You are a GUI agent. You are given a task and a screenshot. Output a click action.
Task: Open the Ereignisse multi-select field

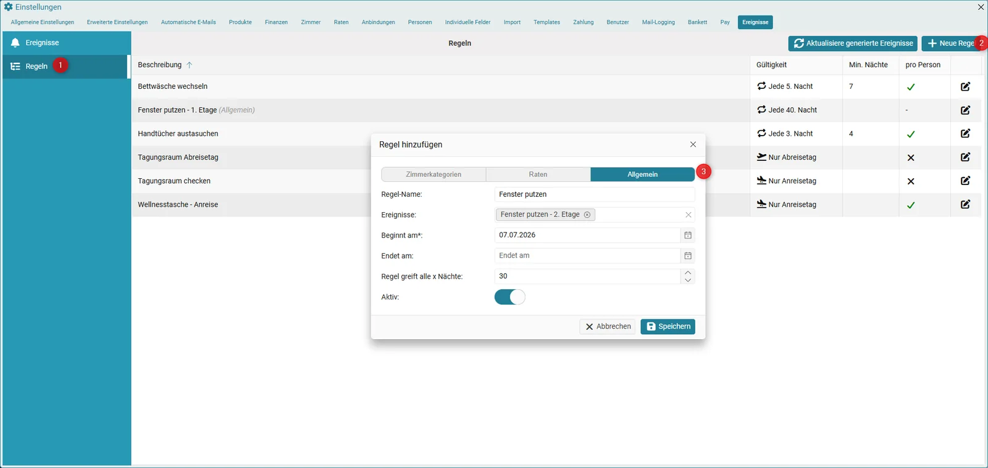[x=595, y=215]
